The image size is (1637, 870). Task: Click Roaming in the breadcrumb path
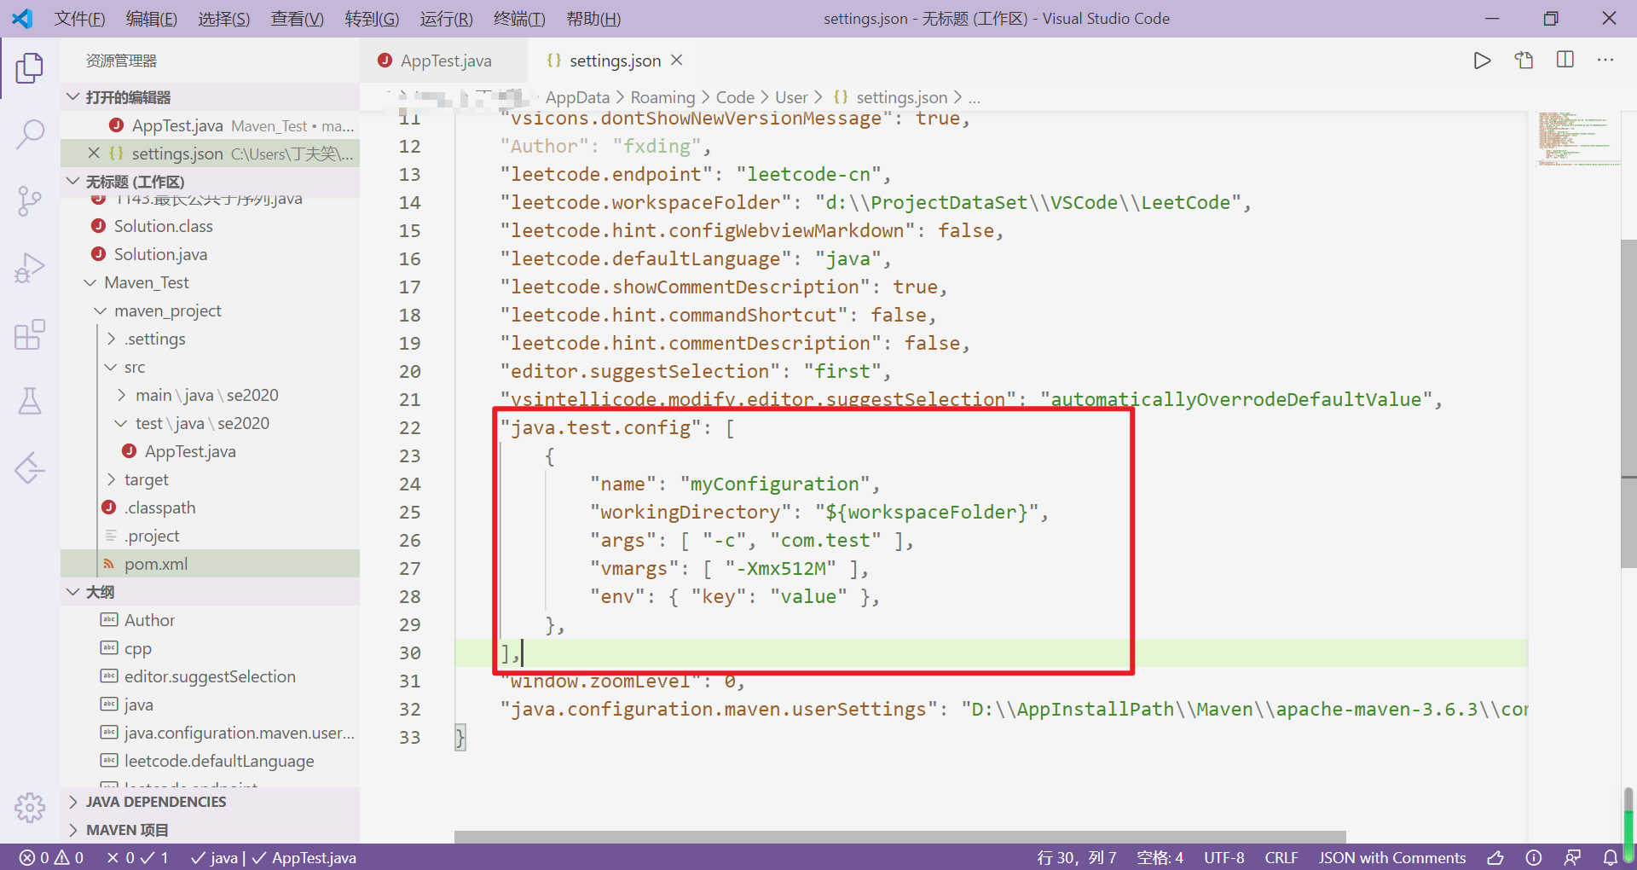click(x=662, y=97)
